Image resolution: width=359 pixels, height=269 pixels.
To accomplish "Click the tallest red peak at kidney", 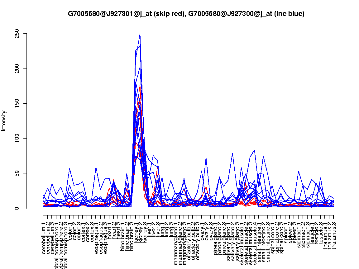I will click(x=140, y=85).
